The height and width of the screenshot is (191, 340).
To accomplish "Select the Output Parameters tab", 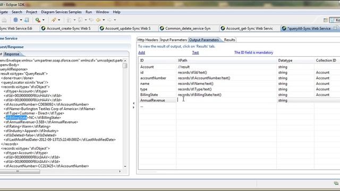I will [x=204, y=40].
